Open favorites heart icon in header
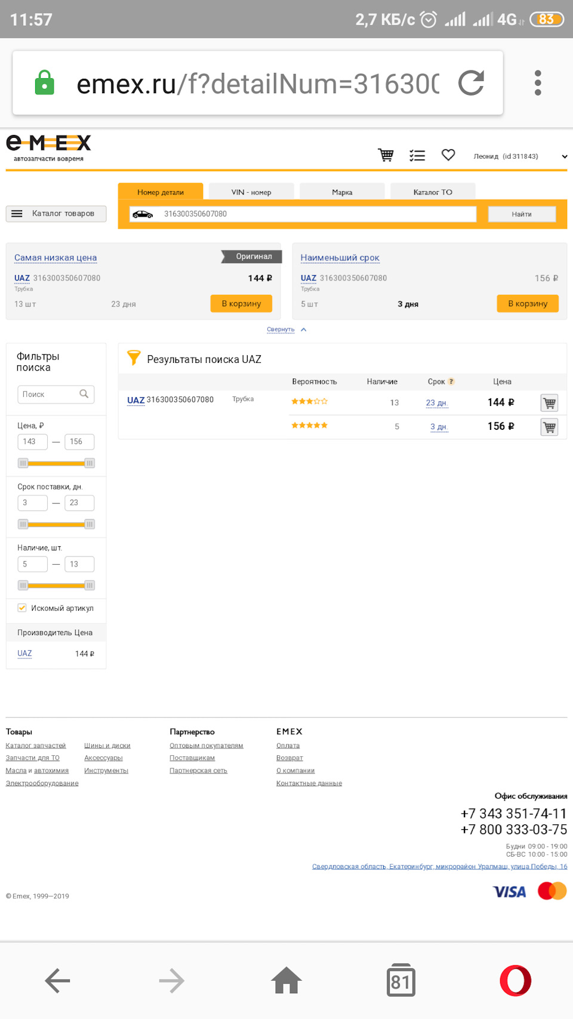 pos(448,155)
